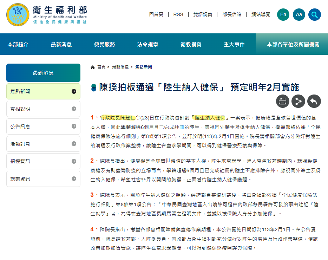Click the Ministry of Health and Welfare logo
The image size is (328, 260).
coord(46,15)
